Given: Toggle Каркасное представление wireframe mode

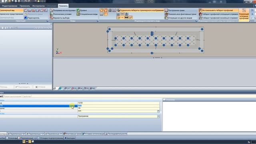Looking at the screenshot, I should click(12, 14).
